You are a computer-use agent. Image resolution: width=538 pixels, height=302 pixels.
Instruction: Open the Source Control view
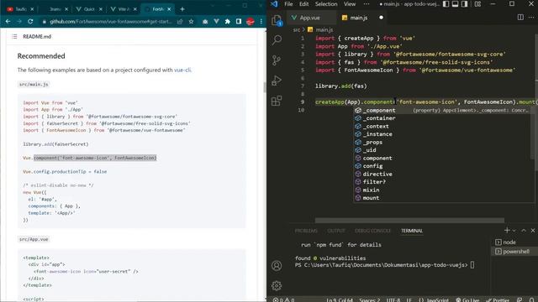277,60
